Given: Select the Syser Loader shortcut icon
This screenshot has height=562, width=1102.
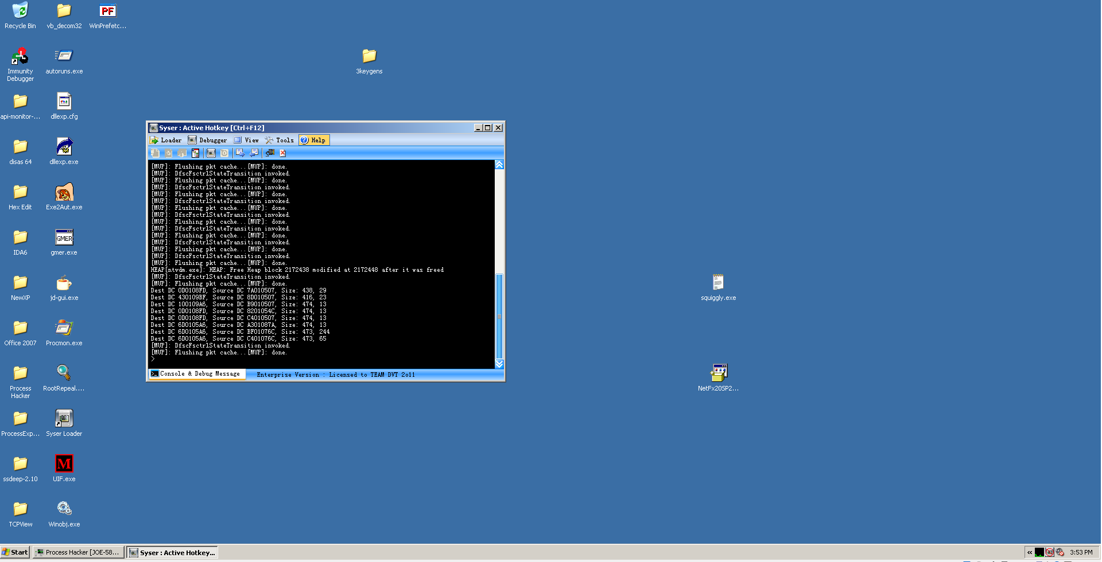Looking at the screenshot, I should 64,424.
